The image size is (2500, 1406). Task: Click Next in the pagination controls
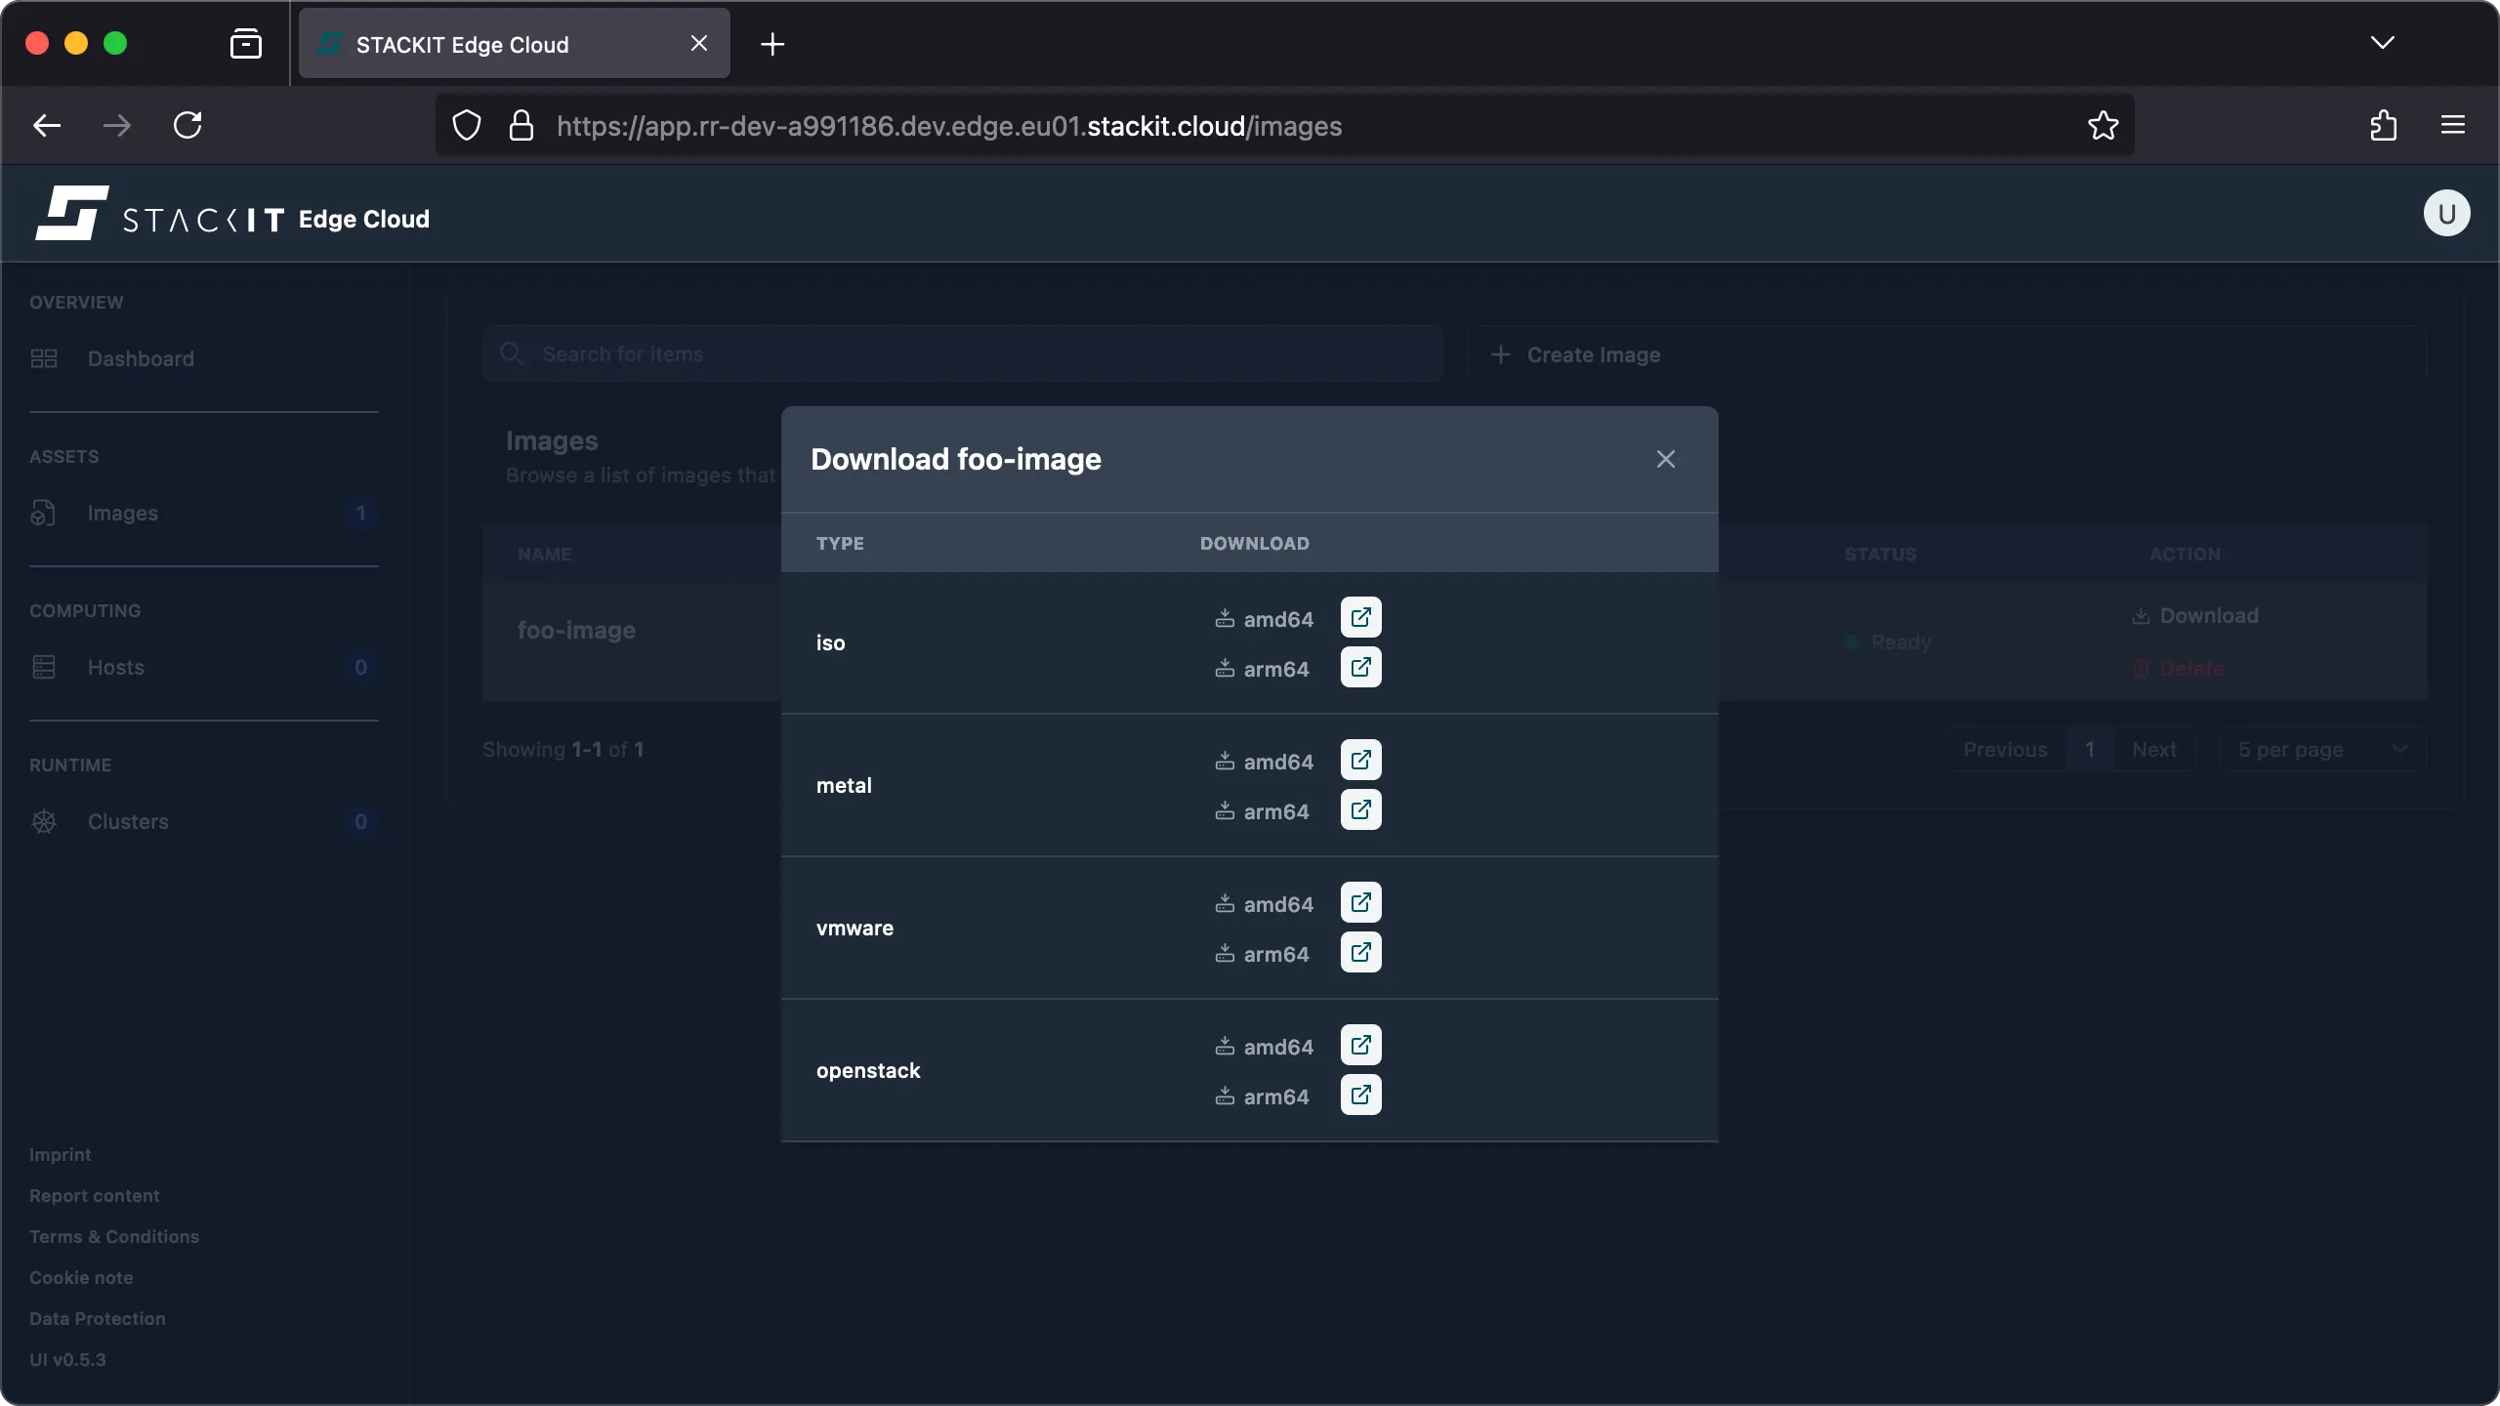2154,750
